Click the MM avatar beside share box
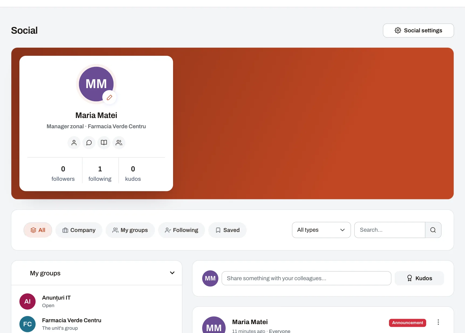The image size is (465, 333). (x=210, y=278)
